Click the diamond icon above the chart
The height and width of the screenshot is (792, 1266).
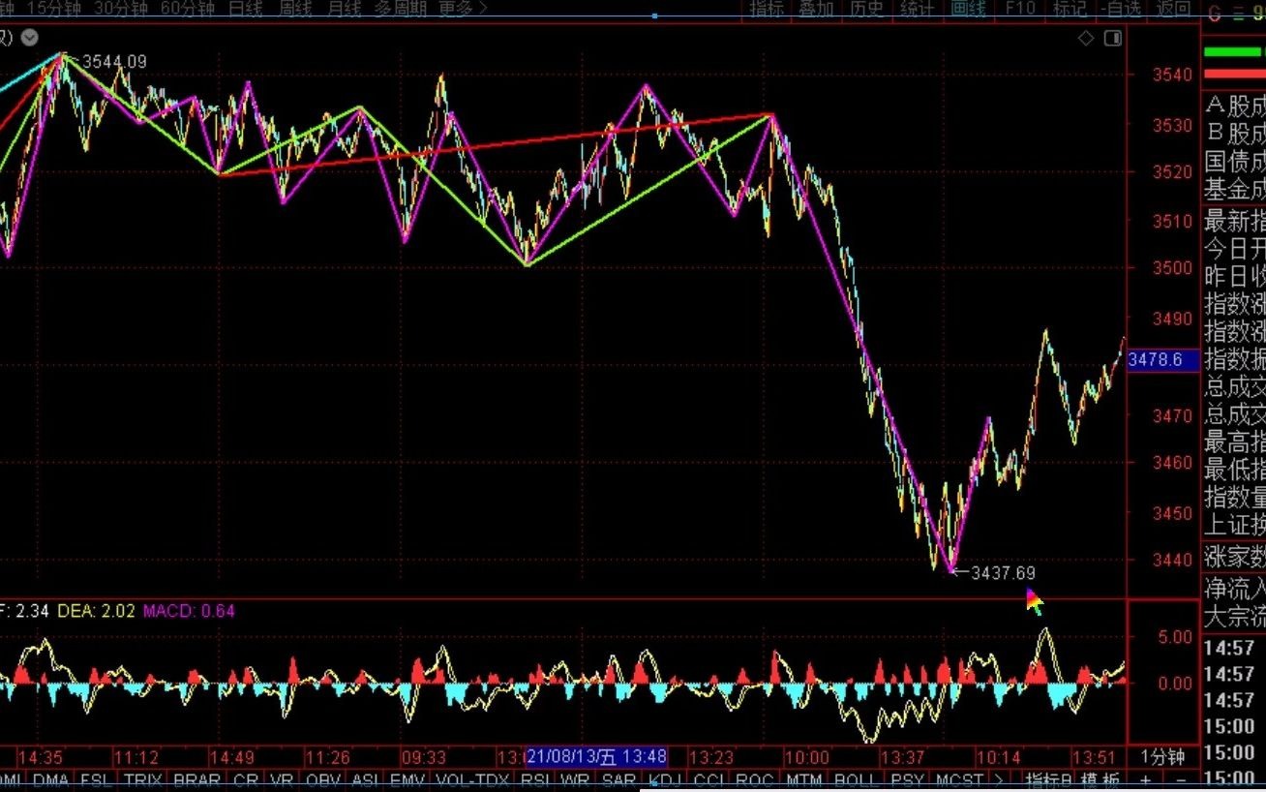point(1086,38)
